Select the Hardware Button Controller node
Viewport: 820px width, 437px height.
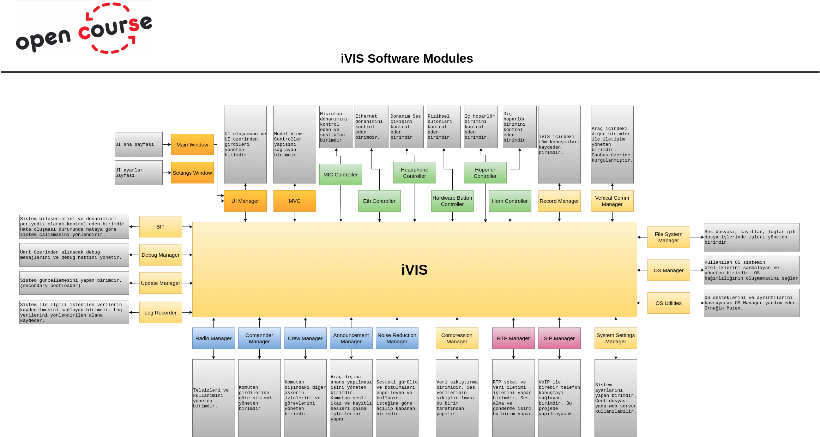click(x=452, y=201)
